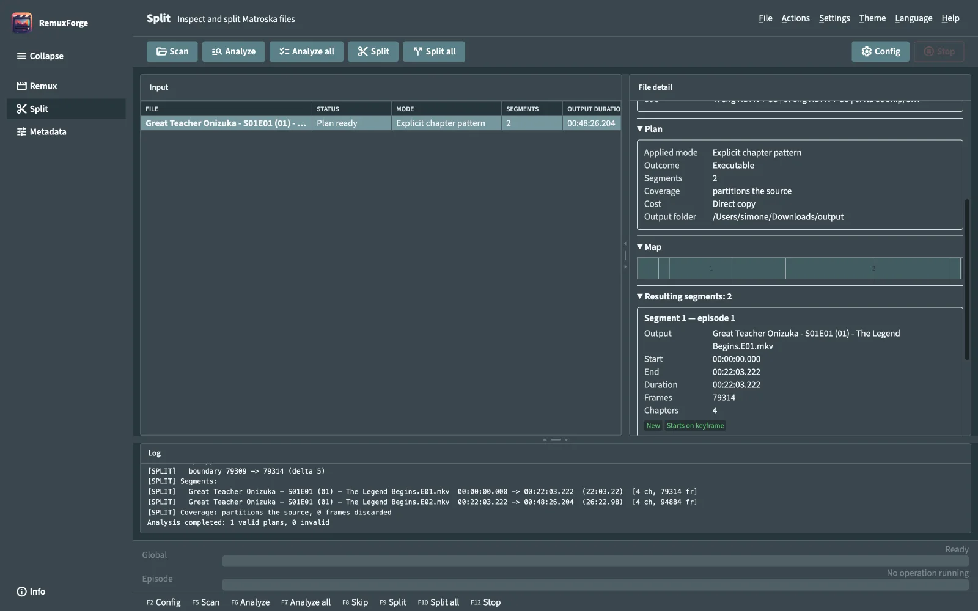Click the MODE column header

point(446,109)
